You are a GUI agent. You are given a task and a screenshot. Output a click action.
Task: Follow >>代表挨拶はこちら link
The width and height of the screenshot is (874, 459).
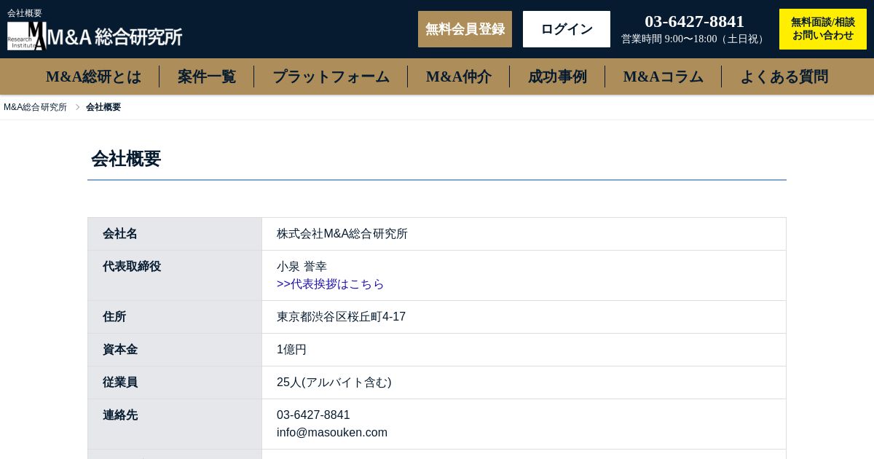pyautogui.click(x=330, y=284)
